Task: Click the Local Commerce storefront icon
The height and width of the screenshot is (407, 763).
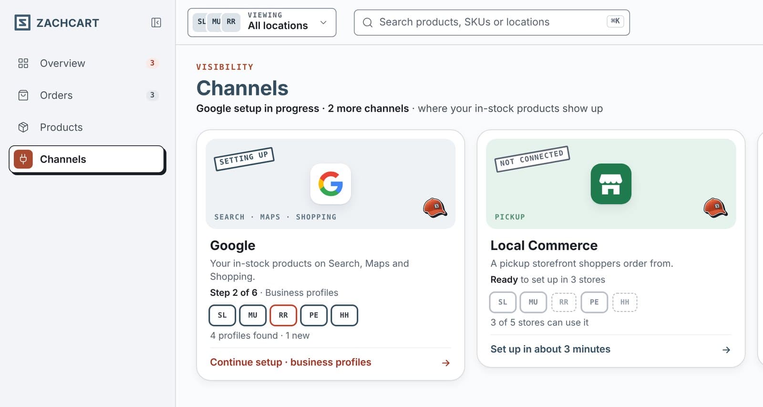Action: 611,184
